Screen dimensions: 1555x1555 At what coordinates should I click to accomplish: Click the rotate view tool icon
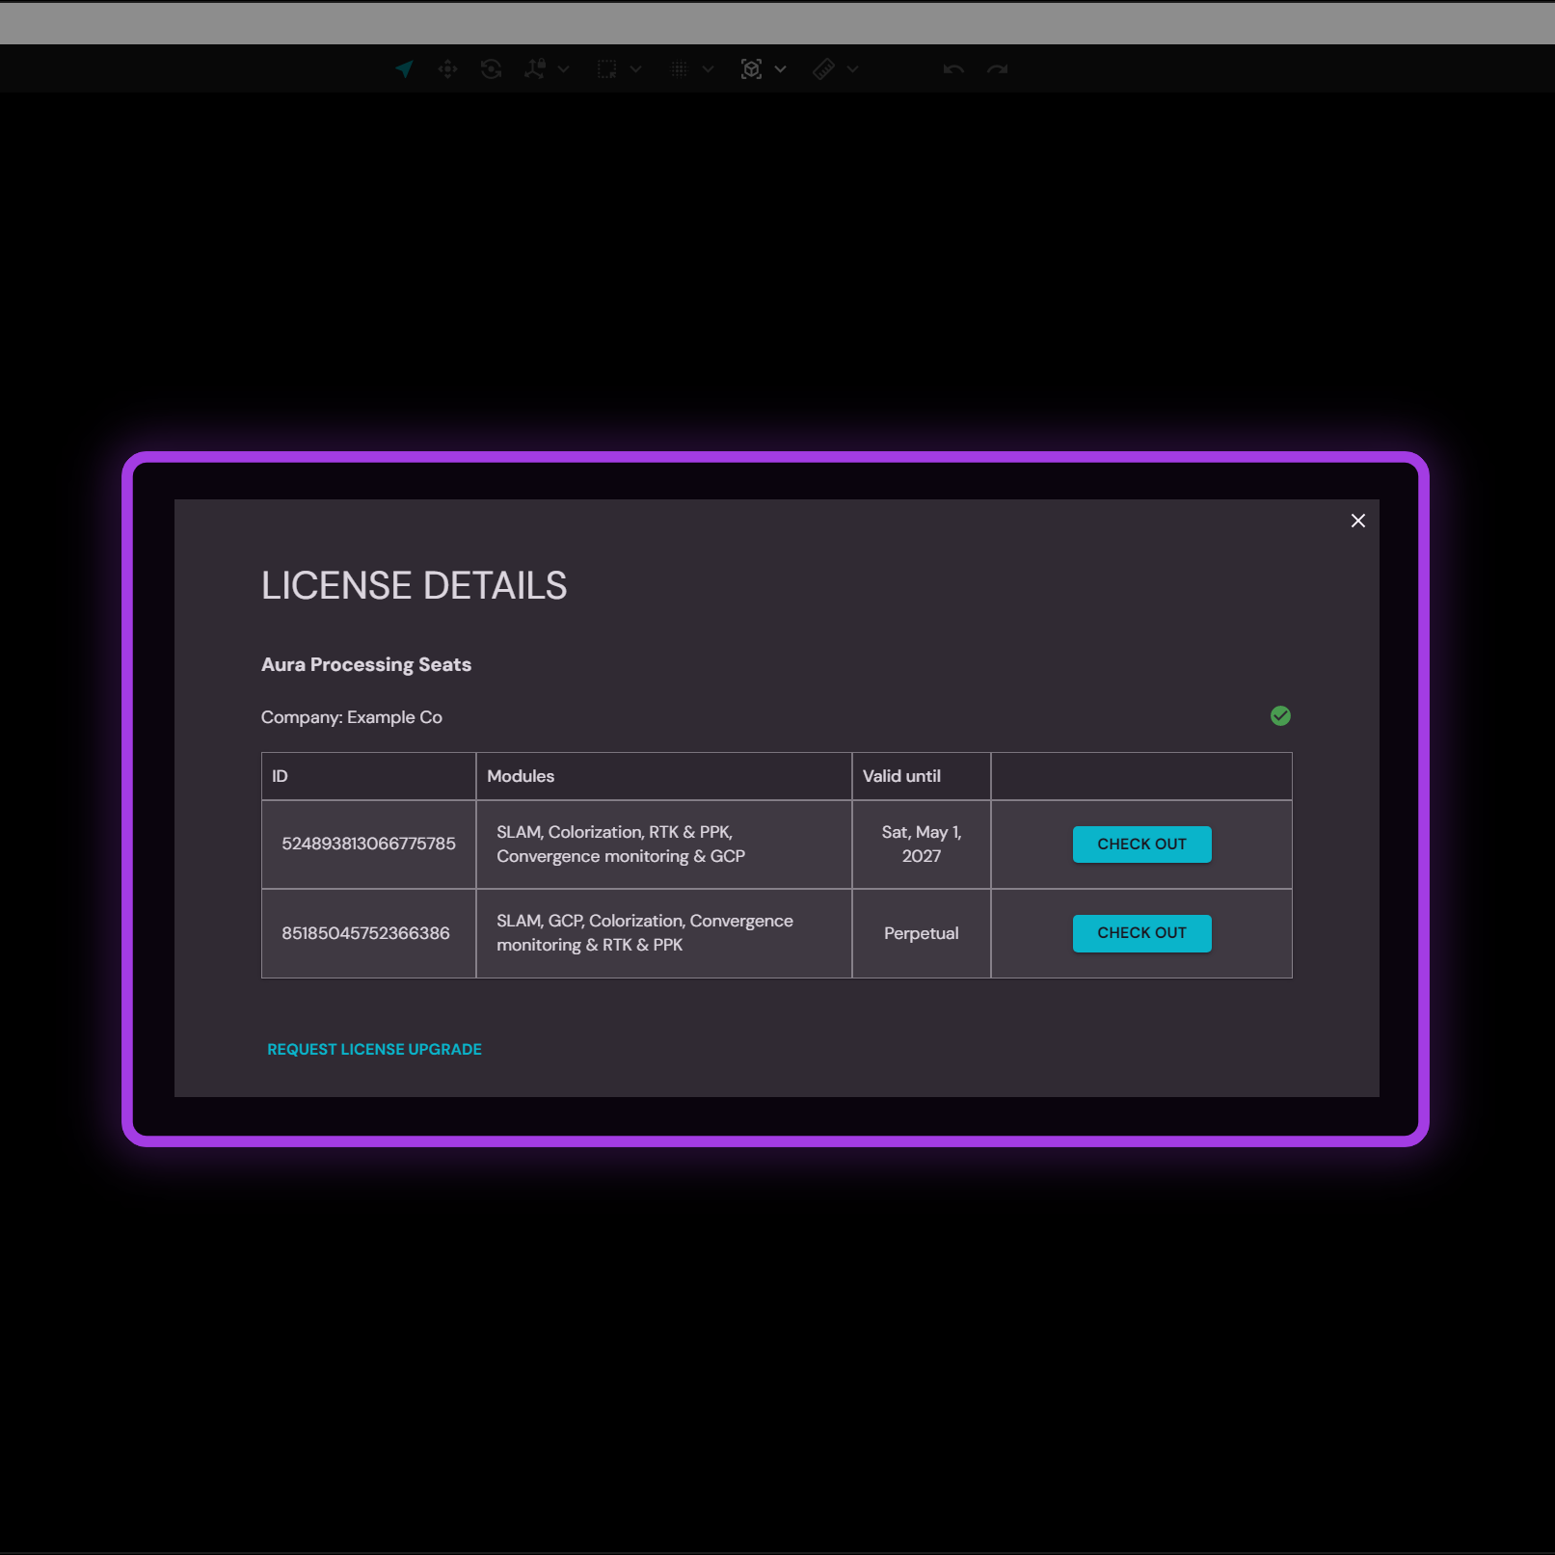pyautogui.click(x=491, y=69)
